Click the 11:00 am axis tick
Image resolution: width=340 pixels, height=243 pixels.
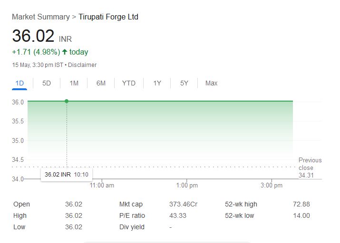(x=102, y=186)
